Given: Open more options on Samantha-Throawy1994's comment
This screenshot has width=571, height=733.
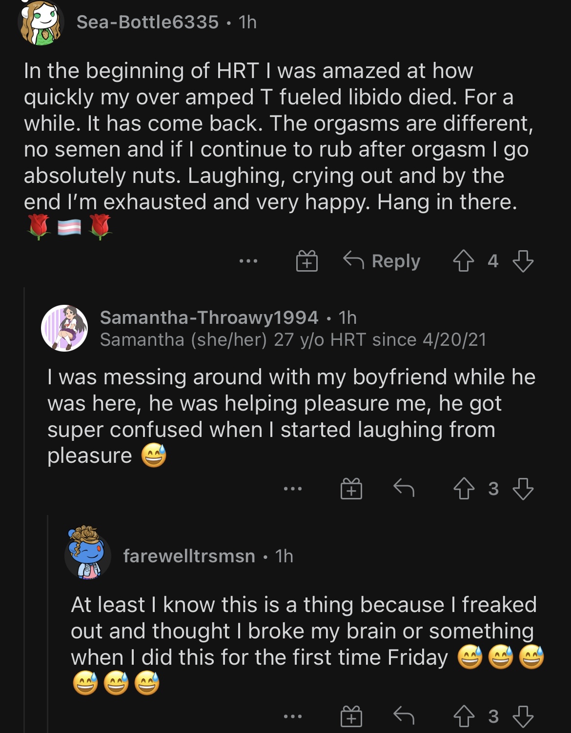Looking at the screenshot, I should 293,488.
